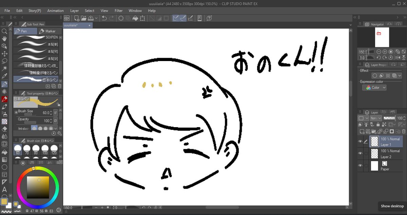Hide Layer 2 with eye icon
407x215 pixels.
(x=360, y=153)
